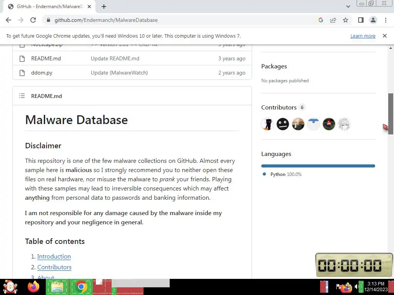Screen dimensions: 394x295
Task: Click the Disclaimer heading
Action: [43, 146]
